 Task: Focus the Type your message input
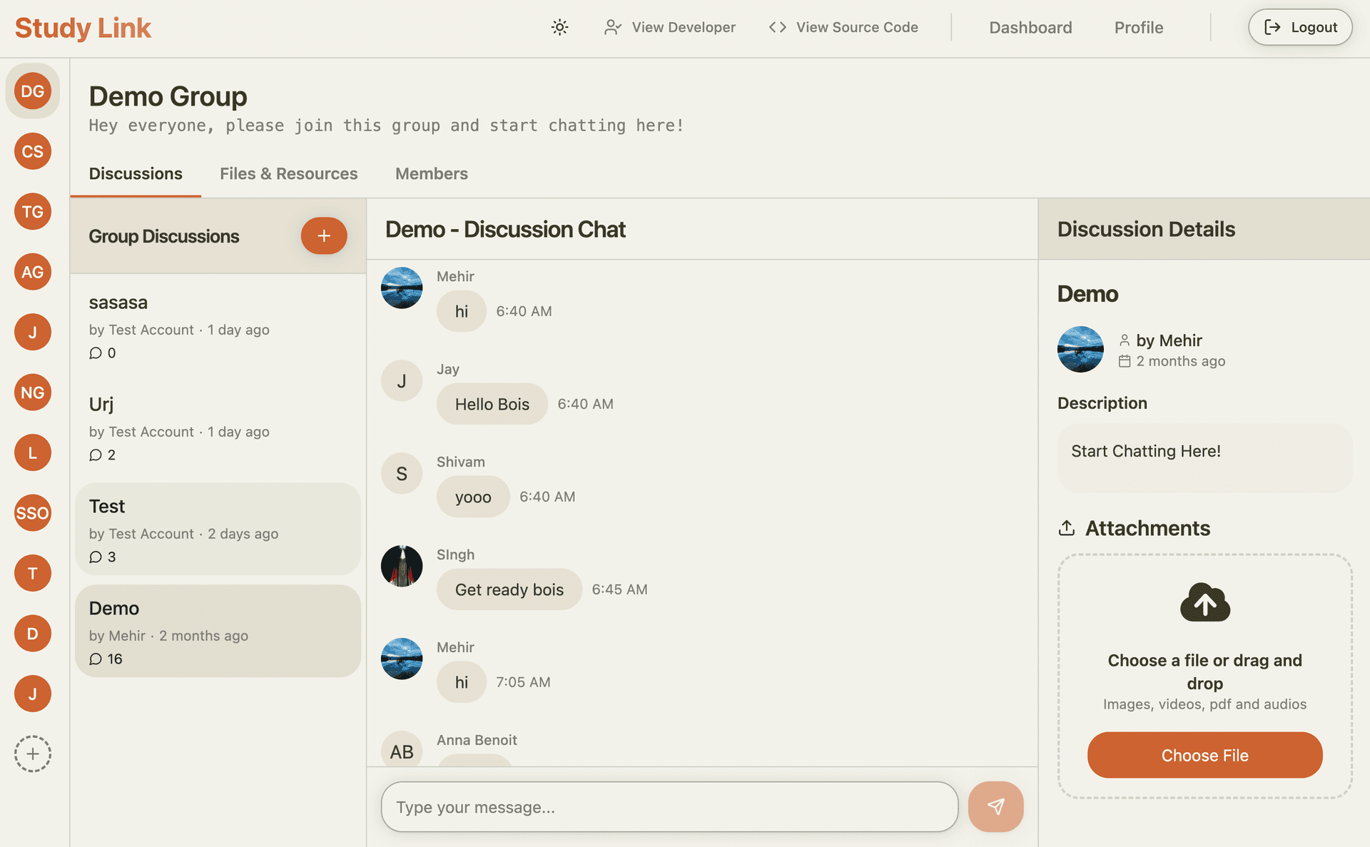669,807
